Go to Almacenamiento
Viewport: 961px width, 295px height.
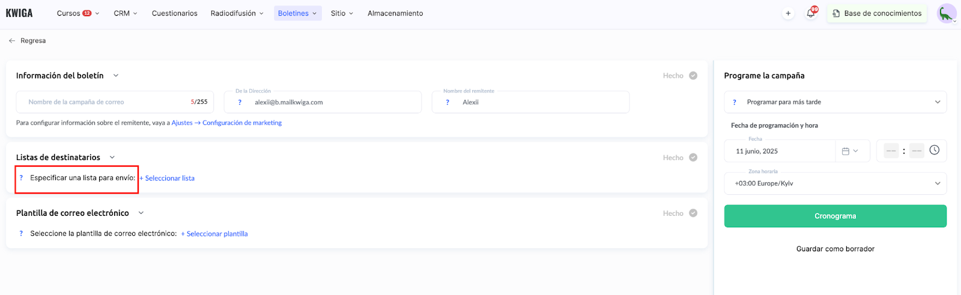[x=395, y=13]
